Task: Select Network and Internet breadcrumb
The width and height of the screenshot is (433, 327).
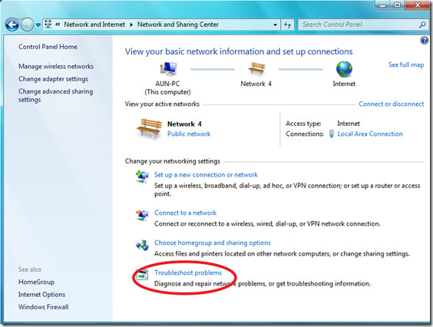Action: pyautogui.click(x=94, y=25)
